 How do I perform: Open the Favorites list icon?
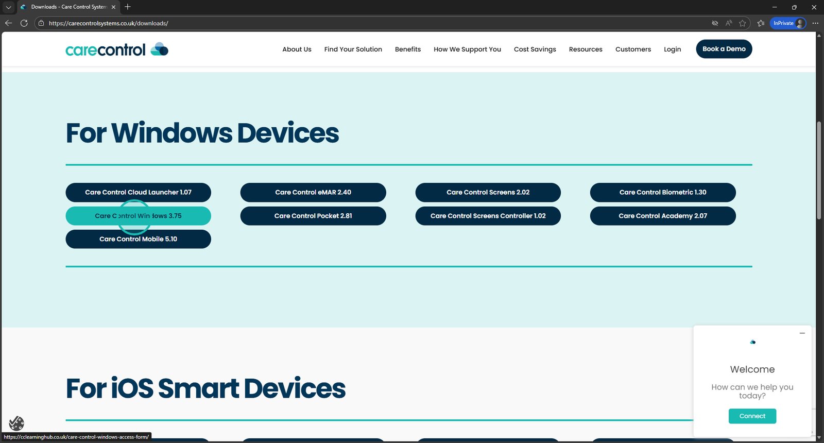[x=761, y=23]
